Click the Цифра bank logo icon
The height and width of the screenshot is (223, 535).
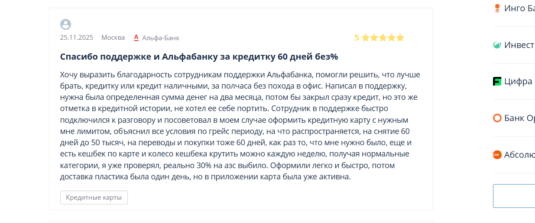[497, 81]
